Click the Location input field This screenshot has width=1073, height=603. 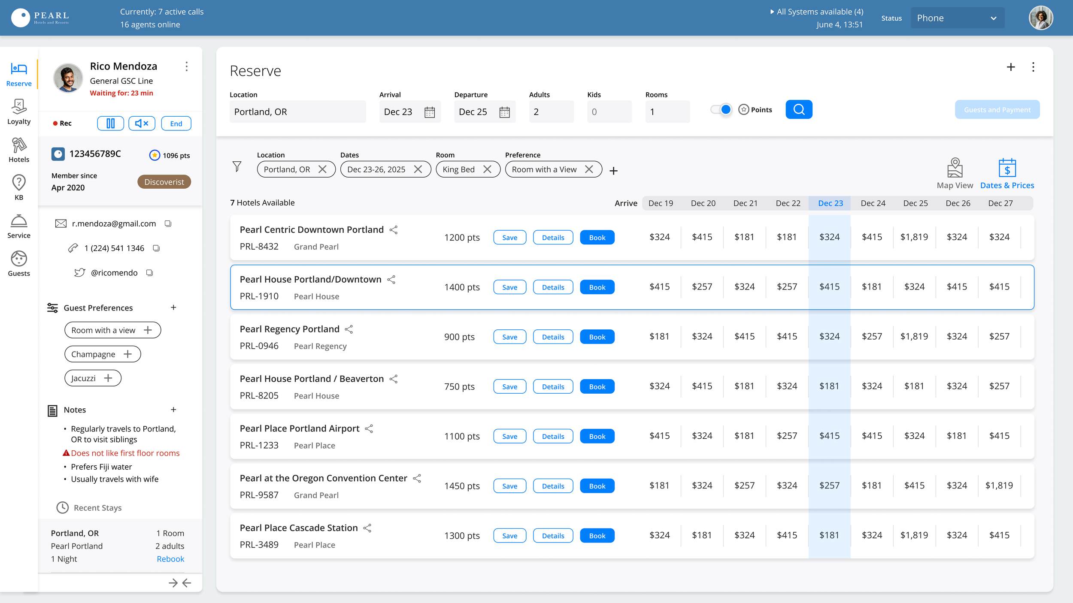point(297,112)
